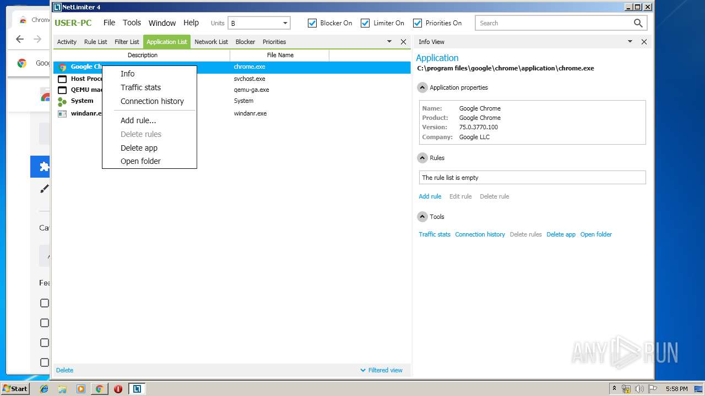The height and width of the screenshot is (396, 705).
Task: Click the windanr.exe row icon
Action: (62, 113)
